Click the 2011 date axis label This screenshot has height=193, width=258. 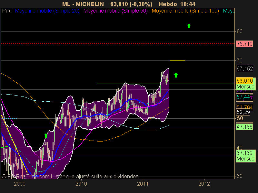click(x=143, y=184)
